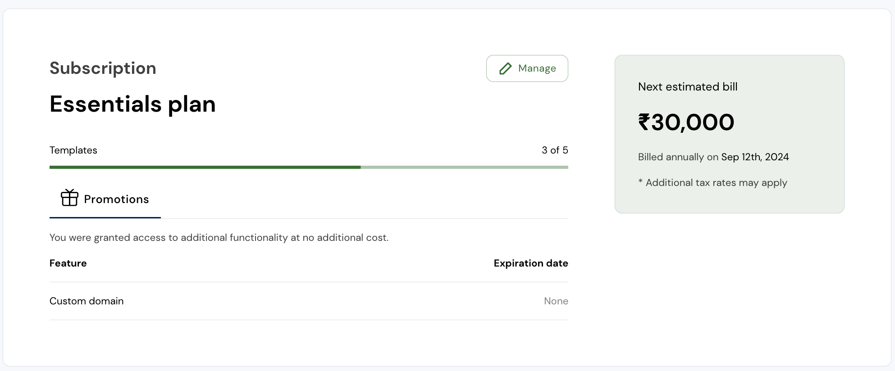Click the unfilled portion of Templates bar
895x371 pixels.
click(x=464, y=167)
